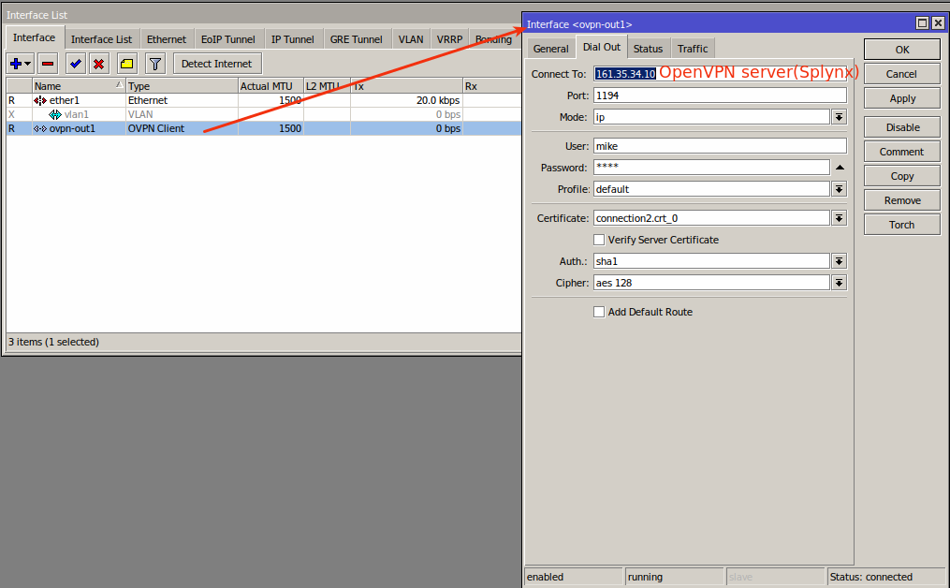Click the Detect Internet button
Viewport: 950px width, 588px height.
217,64
